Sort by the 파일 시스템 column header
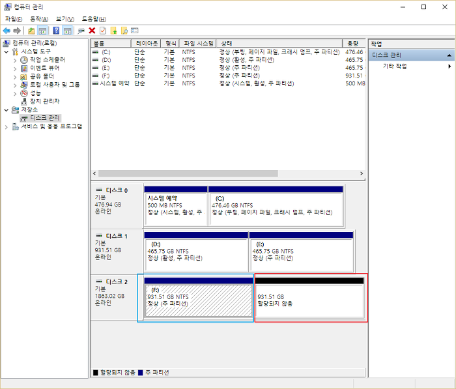This screenshot has height=389, width=456. pos(198,44)
